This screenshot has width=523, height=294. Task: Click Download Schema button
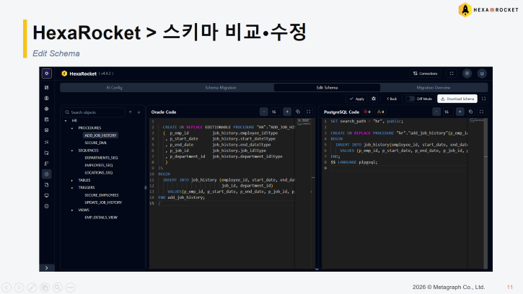click(x=457, y=99)
